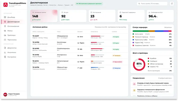Click the chart icon in SLA card
This screenshot has height=101, width=178.
[150, 12]
